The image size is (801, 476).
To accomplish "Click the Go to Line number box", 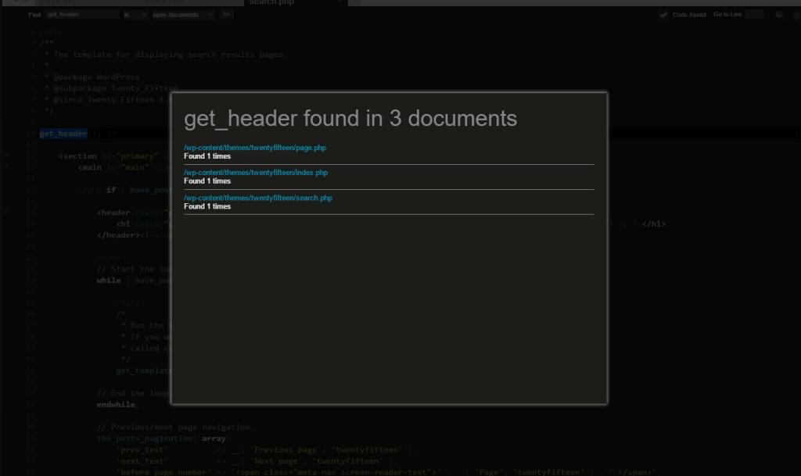I will pos(754,15).
